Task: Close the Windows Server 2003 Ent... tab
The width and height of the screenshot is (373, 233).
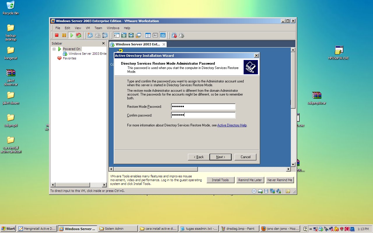Action: click(164, 44)
